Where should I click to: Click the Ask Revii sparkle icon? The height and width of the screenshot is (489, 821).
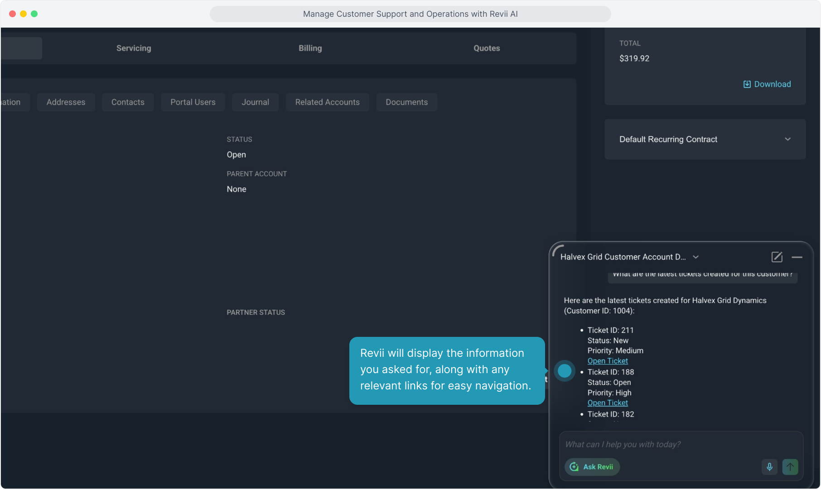pyautogui.click(x=574, y=467)
